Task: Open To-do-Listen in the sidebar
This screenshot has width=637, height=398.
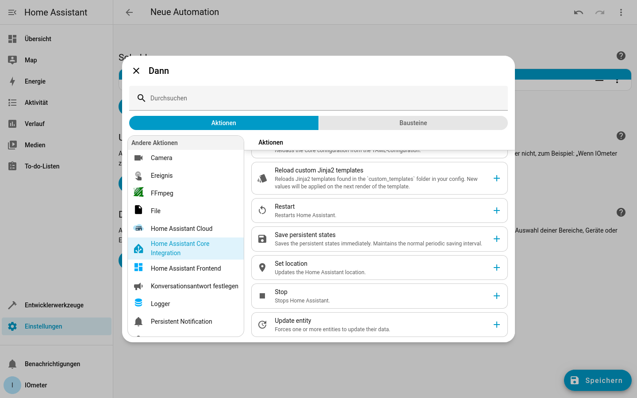Action: pyautogui.click(x=57, y=166)
